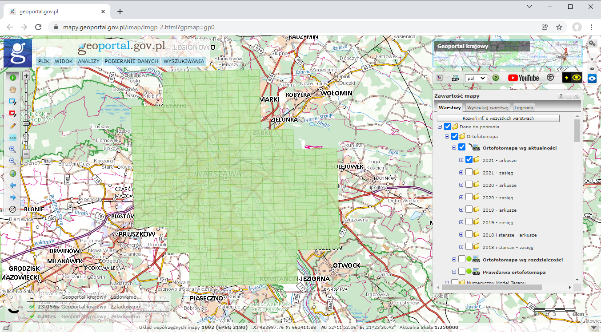Pick the blue rectangle selection tool

pos(13,102)
